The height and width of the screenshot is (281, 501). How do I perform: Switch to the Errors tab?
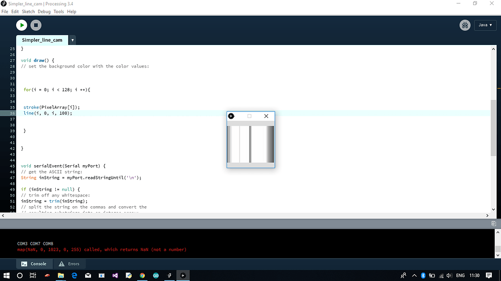69,264
